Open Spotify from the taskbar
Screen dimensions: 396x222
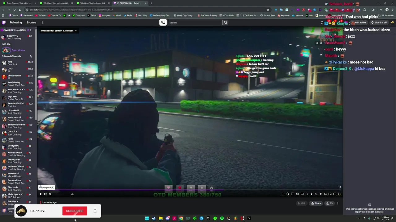222,218
